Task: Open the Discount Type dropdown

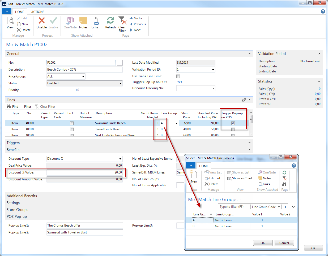Action: [x=120, y=159]
